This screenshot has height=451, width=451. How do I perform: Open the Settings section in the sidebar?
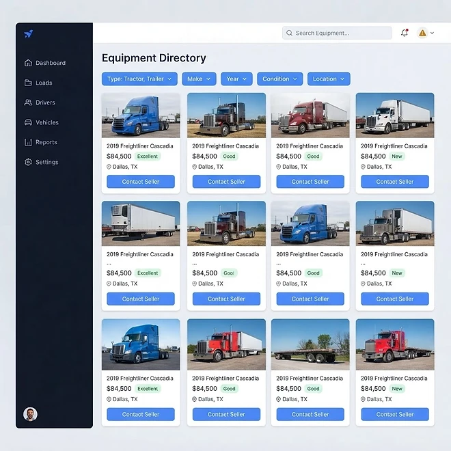(42, 162)
